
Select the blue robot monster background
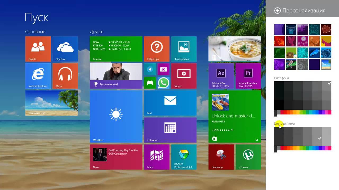291,30
